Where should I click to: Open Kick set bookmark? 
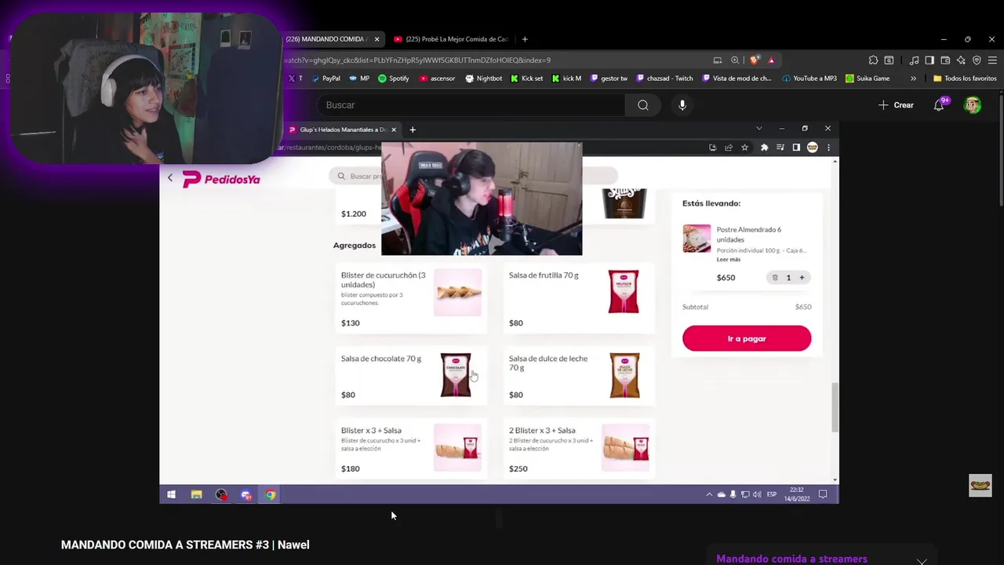[526, 78]
